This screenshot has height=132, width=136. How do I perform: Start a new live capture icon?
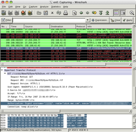coord(17,13)
